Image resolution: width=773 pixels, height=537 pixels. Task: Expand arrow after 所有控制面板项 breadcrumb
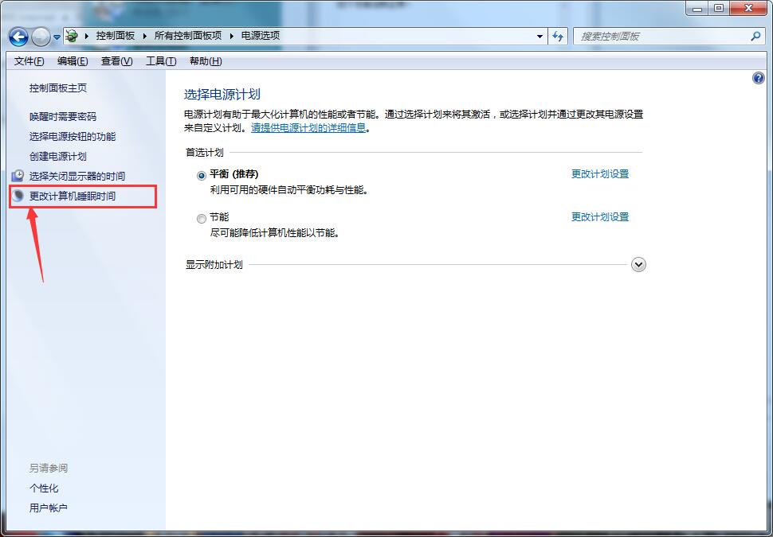[x=231, y=36]
